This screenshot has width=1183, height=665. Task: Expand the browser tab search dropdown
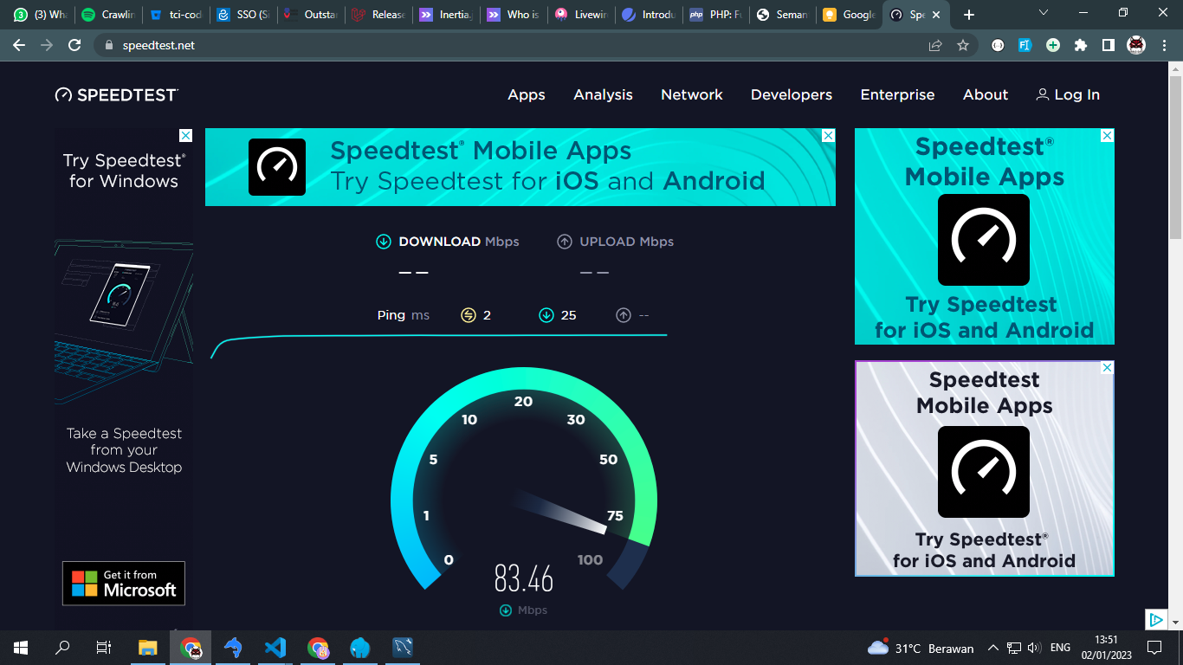(1044, 13)
